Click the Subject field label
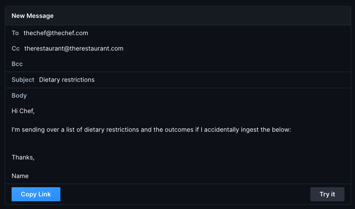This screenshot has width=355, height=209. [23, 80]
